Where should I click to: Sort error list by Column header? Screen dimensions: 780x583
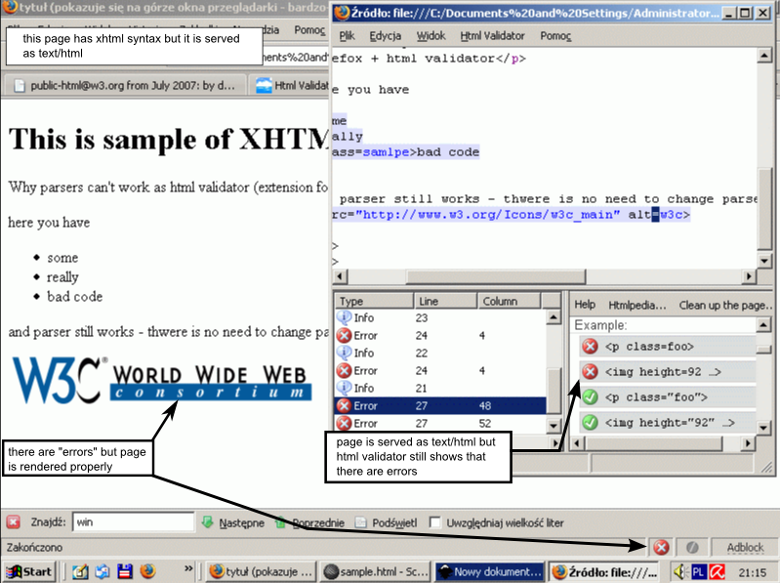[x=509, y=301]
